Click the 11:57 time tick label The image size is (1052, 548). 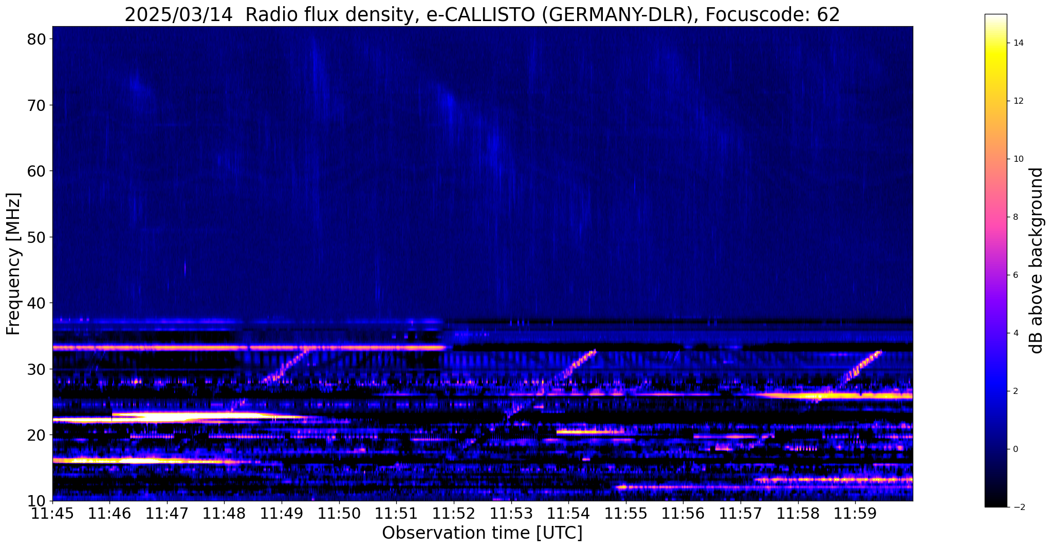740,514
